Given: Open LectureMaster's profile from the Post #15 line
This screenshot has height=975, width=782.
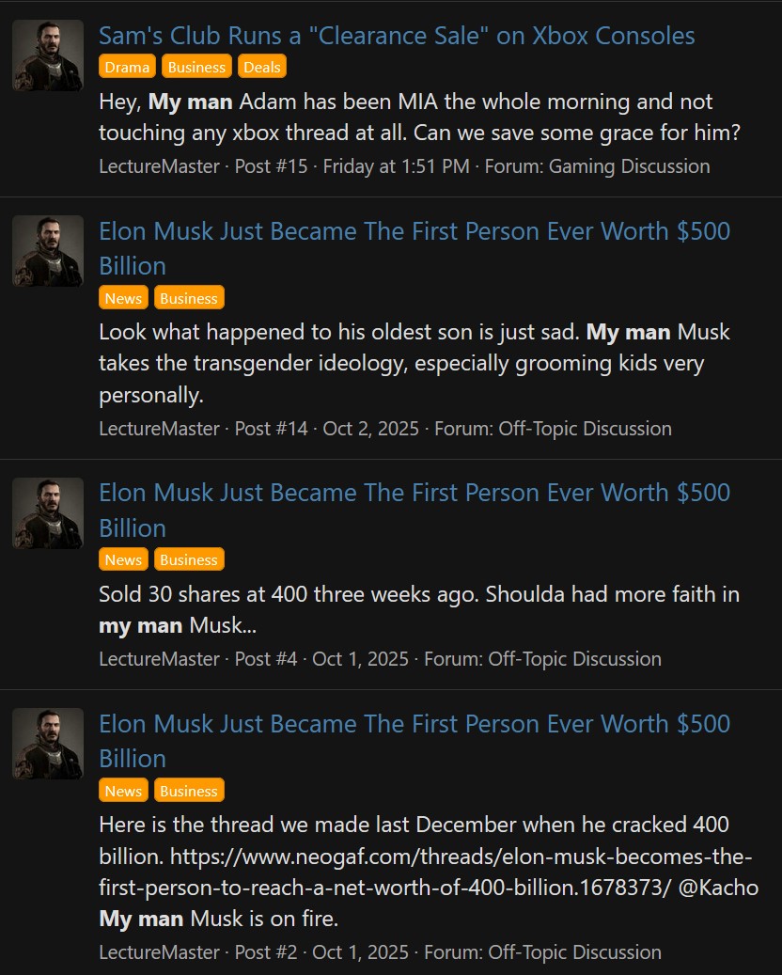Looking at the screenshot, I should pos(159,166).
